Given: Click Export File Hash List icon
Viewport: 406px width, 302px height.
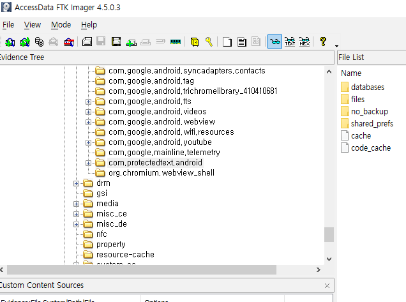Looking at the screenshot, I should pyautogui.click(x=241, y=42).
